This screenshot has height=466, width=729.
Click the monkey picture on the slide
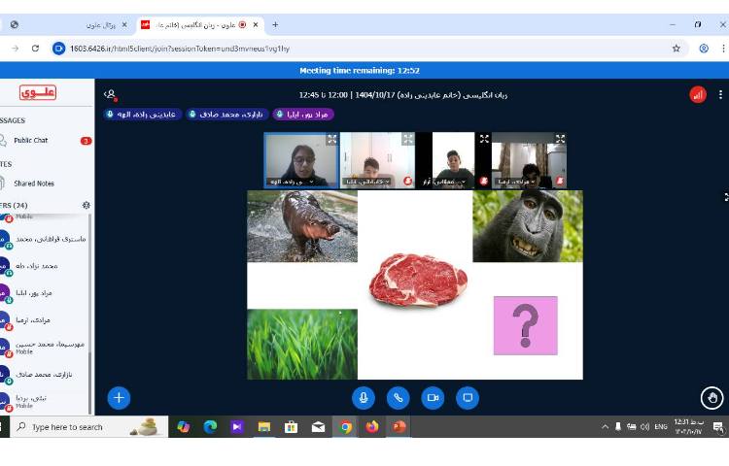point(528,226)
